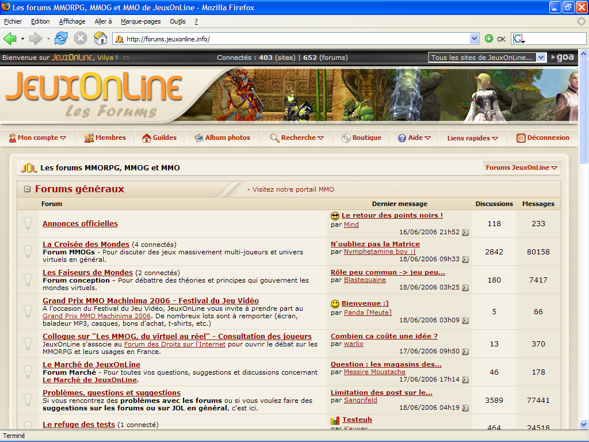Open the ? help menu
589x442 pixels.
196,21
